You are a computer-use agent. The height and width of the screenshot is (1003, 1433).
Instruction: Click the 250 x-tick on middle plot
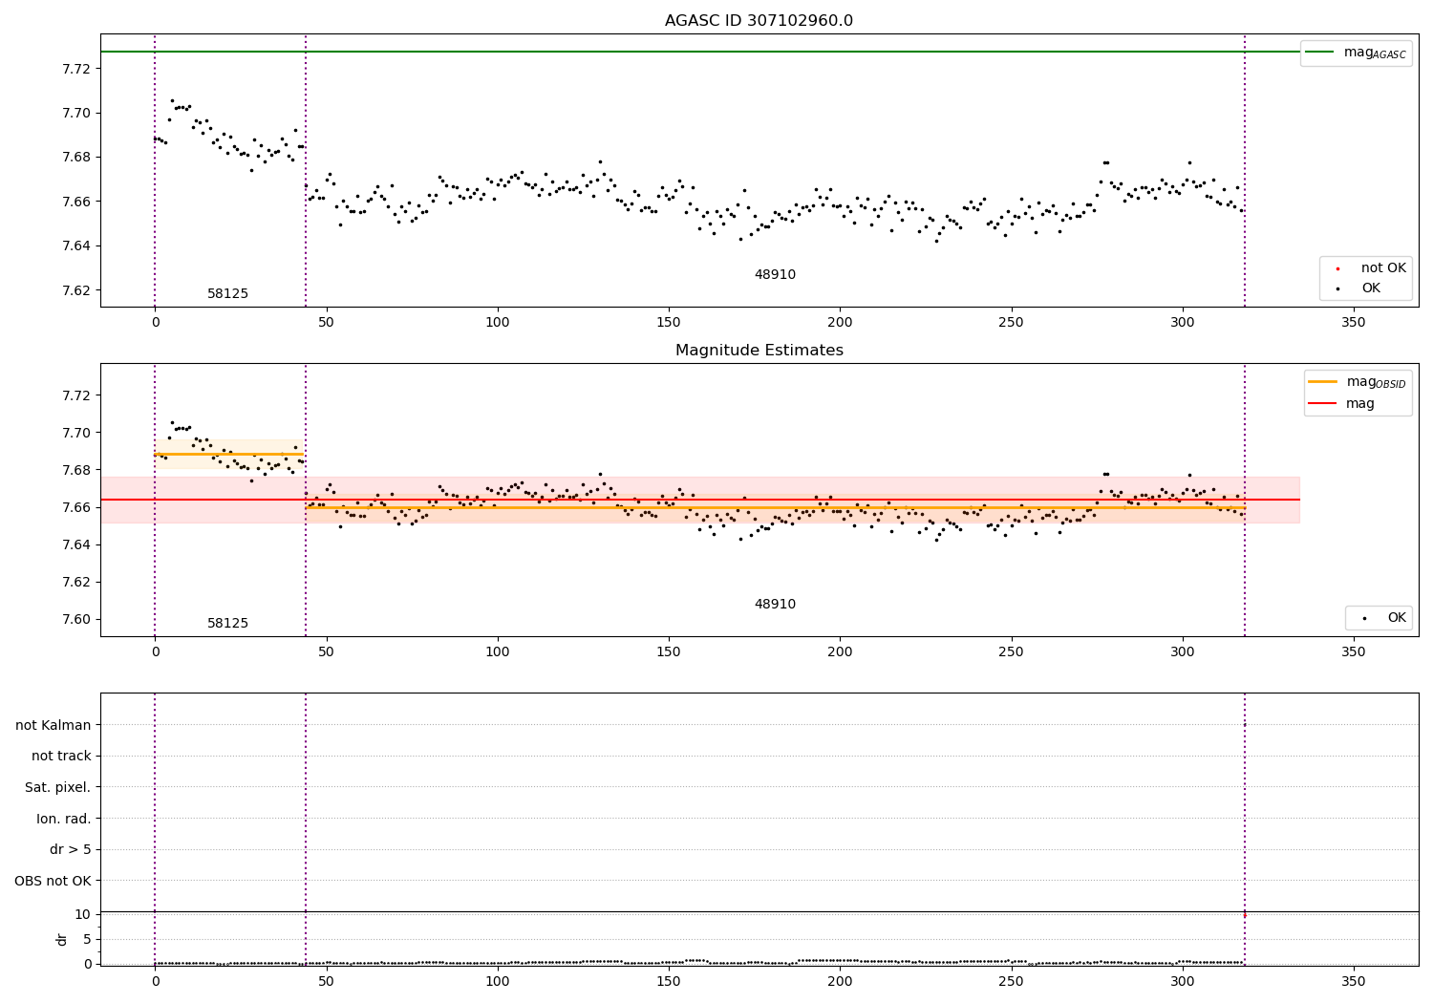(1011, 652)
